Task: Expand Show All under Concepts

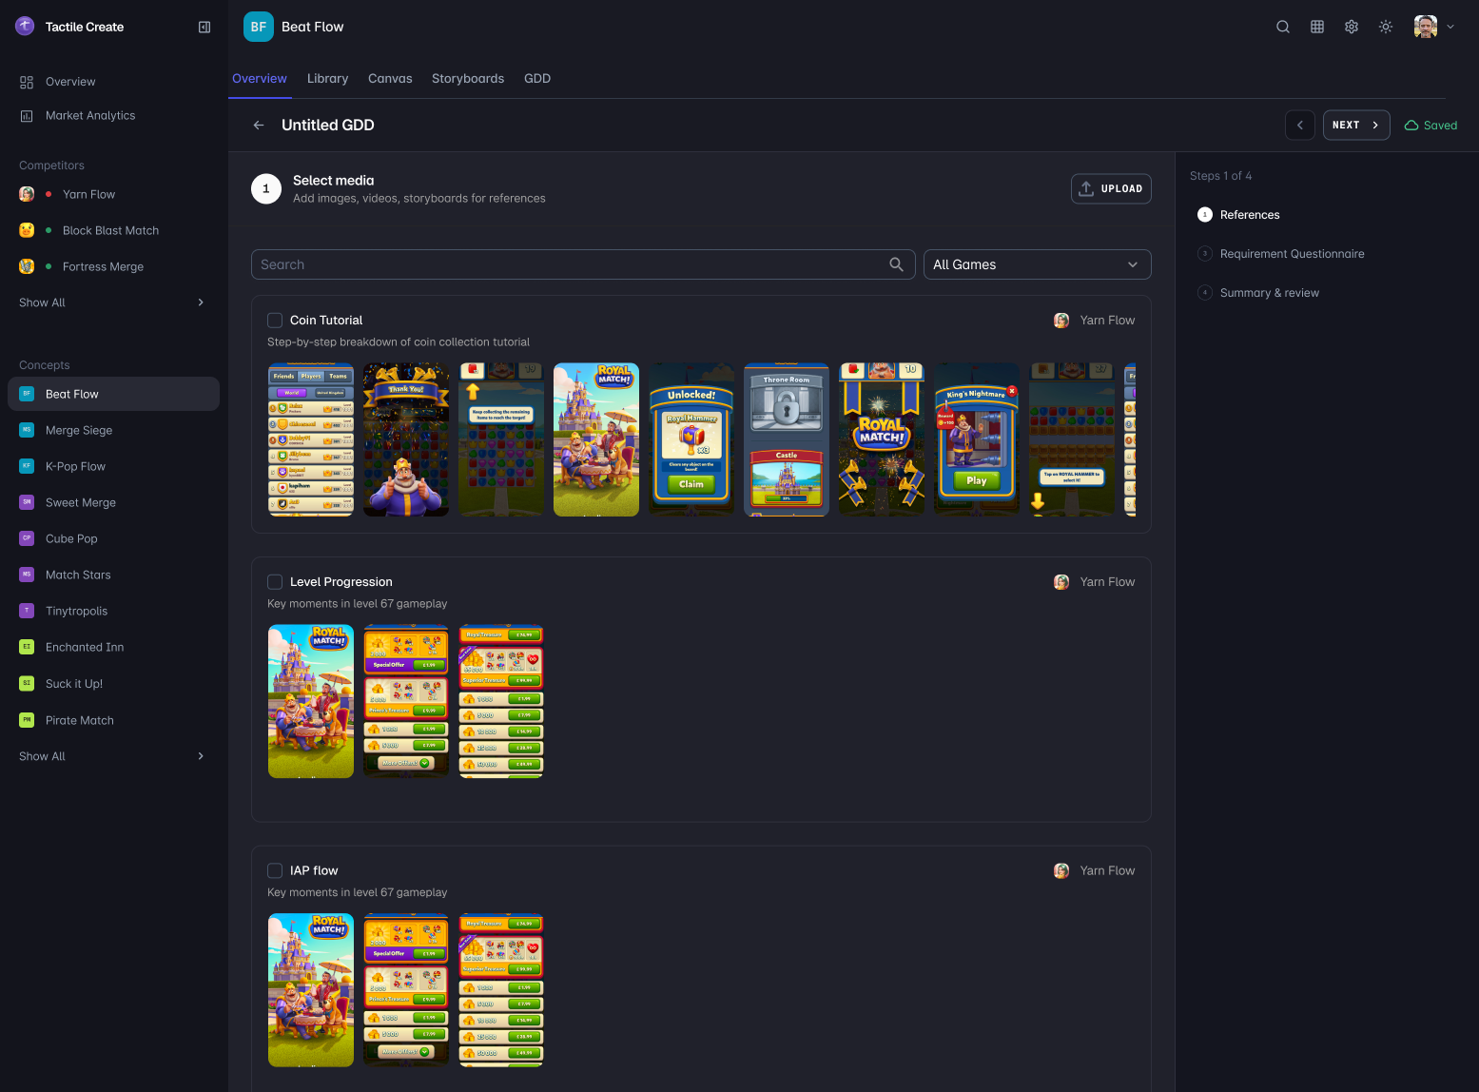Action: coord(112,756)
